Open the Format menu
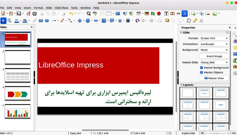The width and height of the screenshot is (237, 135). click(39, 8)
